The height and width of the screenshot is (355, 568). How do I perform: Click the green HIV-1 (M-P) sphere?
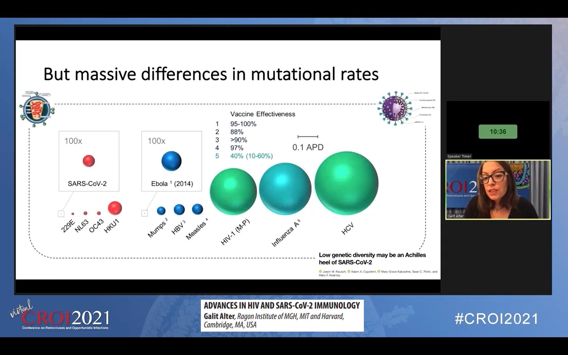233,191
